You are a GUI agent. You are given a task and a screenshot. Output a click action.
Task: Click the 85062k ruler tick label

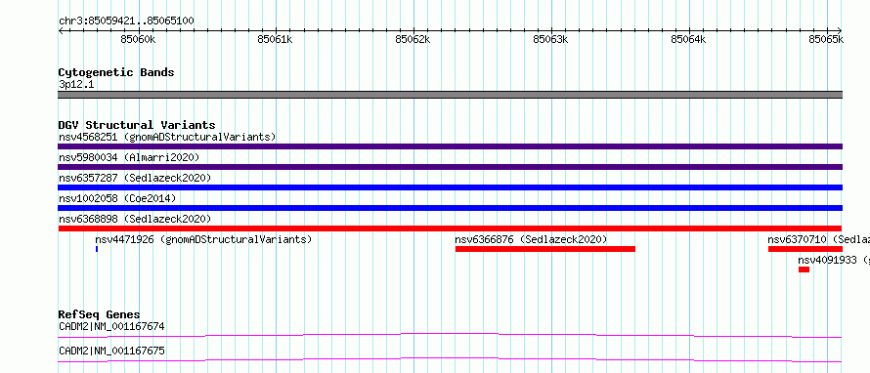[x=413, y=39]
